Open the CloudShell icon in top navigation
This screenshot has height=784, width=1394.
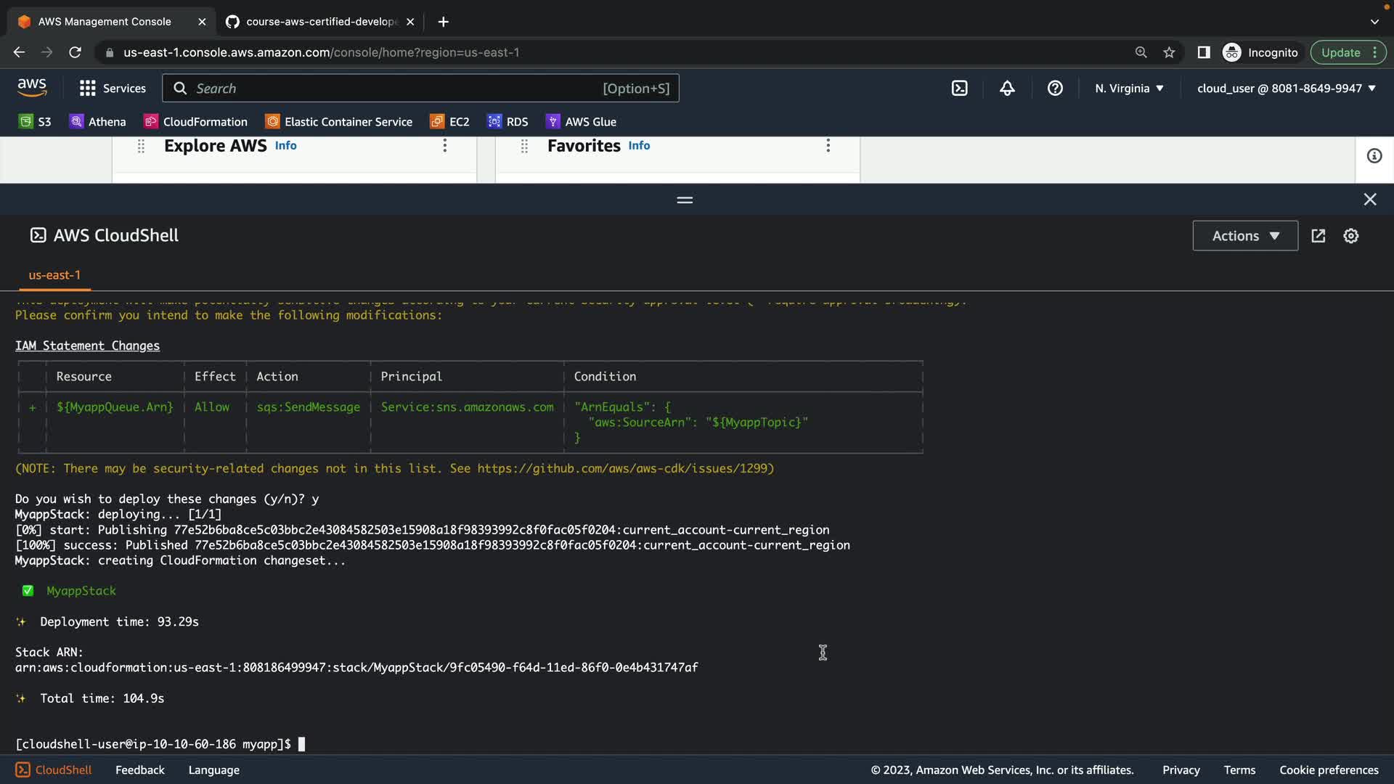tap(959, 88)
